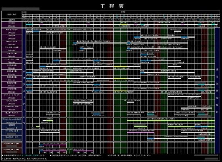Click the magenta bar in セキュリティ工事 row

(140, 133)
